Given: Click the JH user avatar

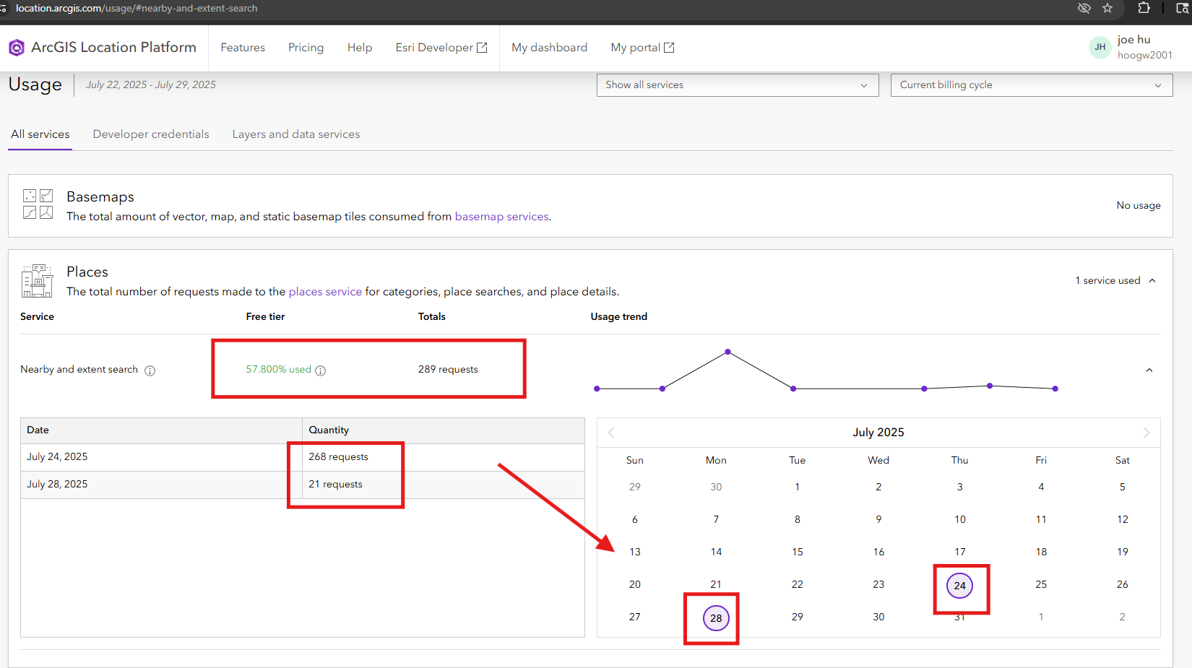Looking at the screenshot, I should click(1100, 47).
